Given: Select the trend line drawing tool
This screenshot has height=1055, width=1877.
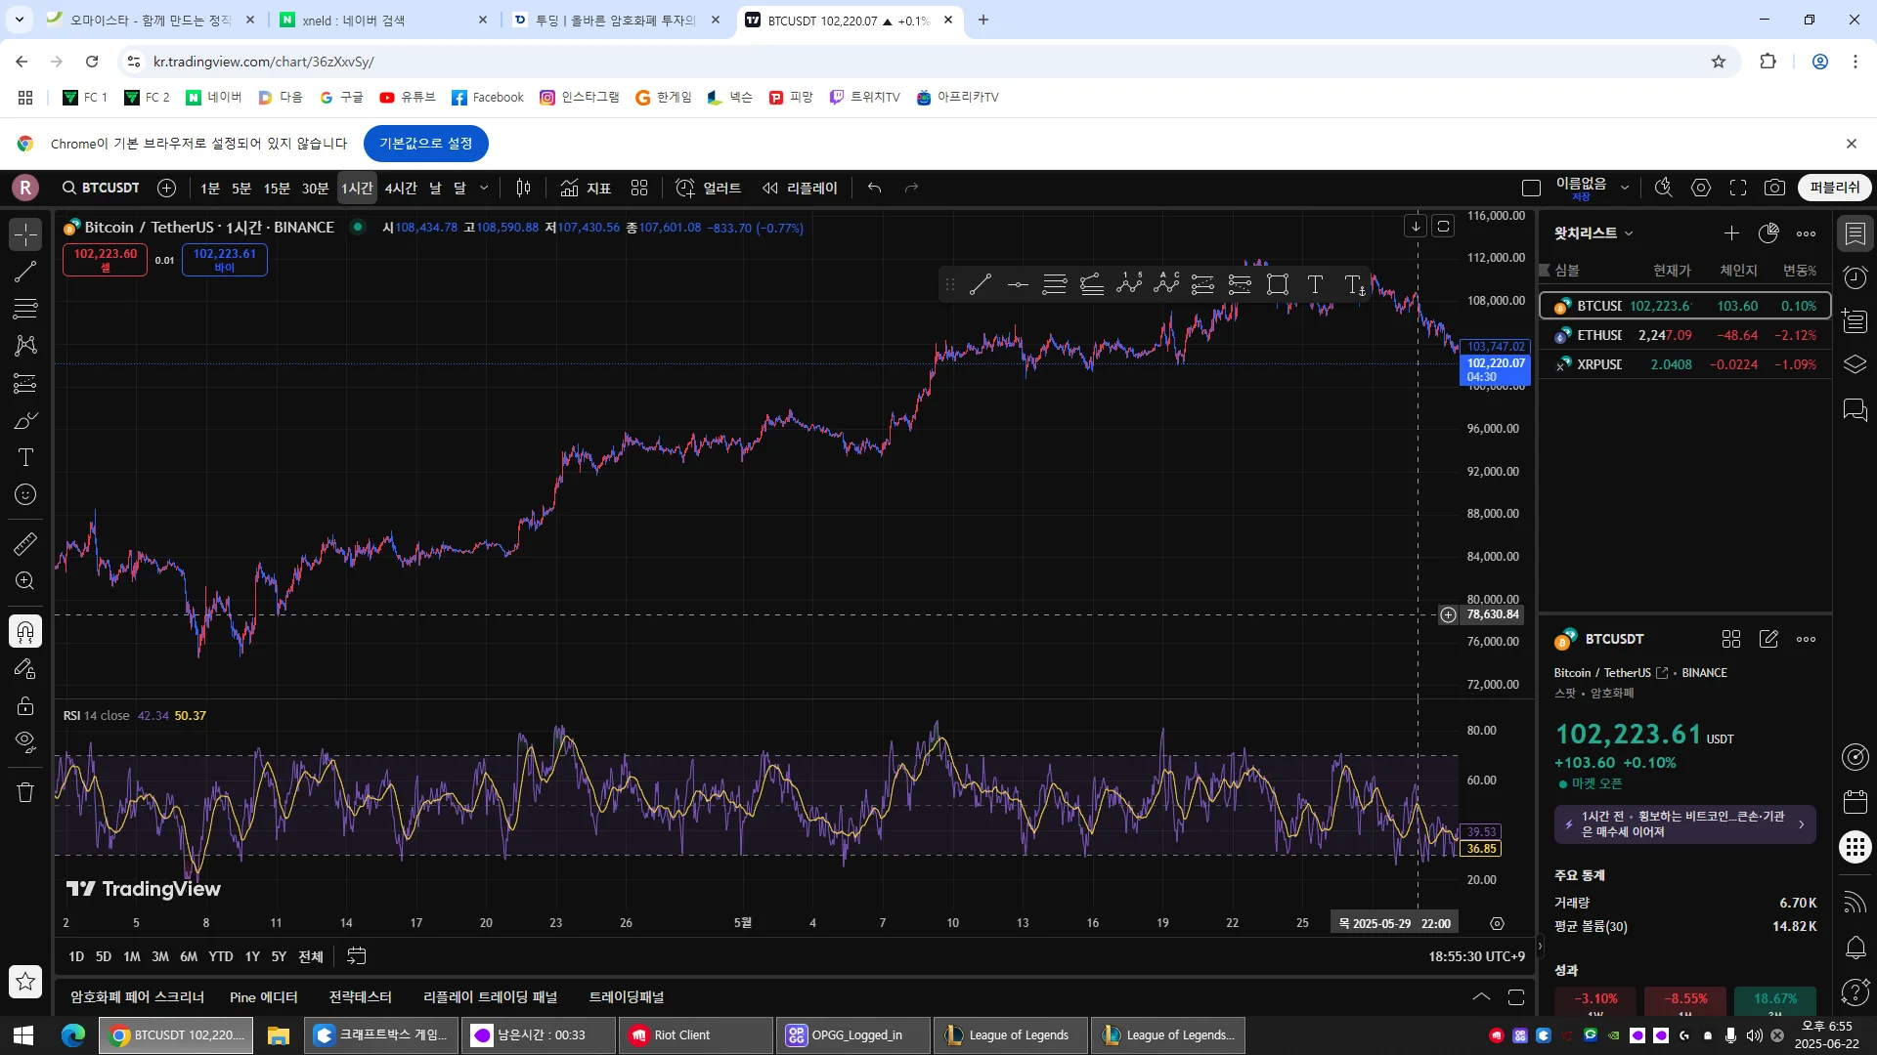Looking at the screenshot, I should point(25,272).
